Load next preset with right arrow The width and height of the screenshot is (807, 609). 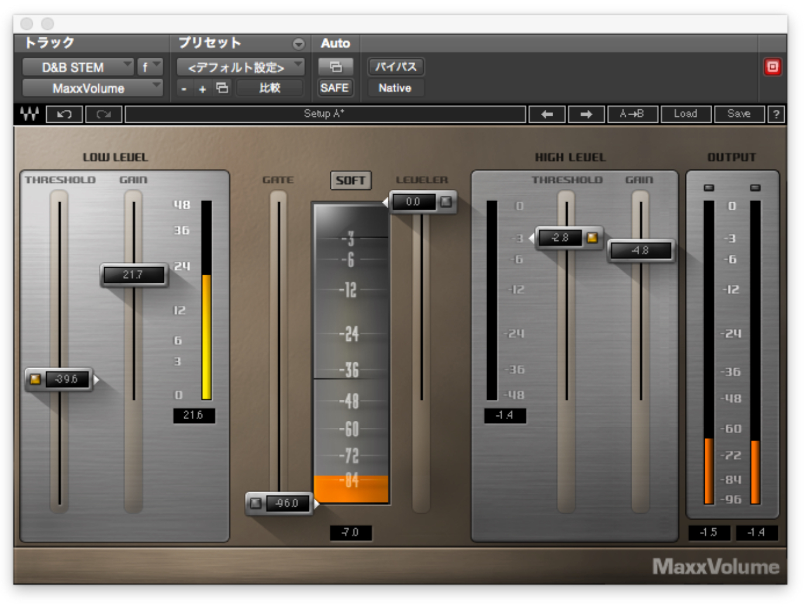(x=586, y=114)
